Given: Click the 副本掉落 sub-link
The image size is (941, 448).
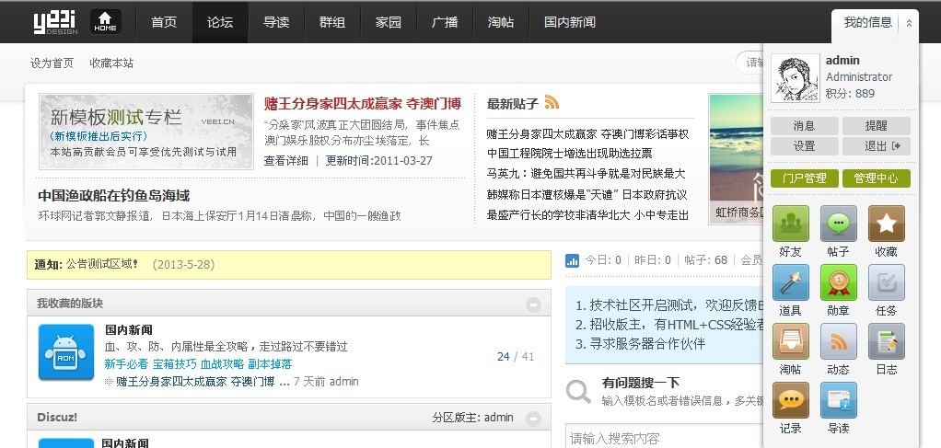Looking at the screenshot, I should click(270, 364).
